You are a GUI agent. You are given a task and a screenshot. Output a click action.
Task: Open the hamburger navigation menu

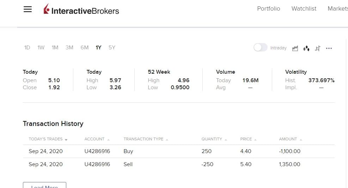point(28,10)
